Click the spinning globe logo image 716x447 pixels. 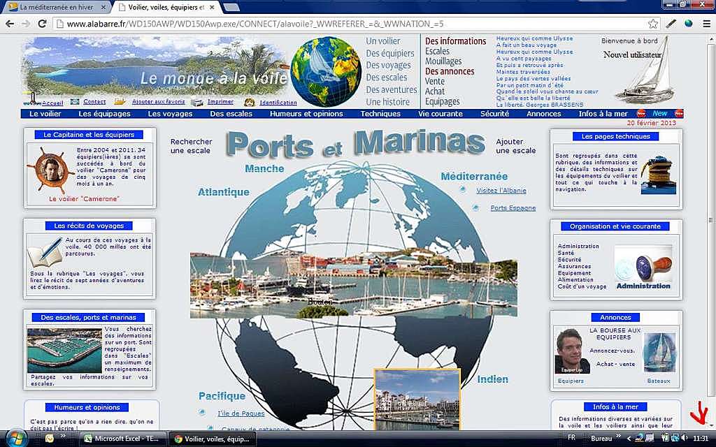click(326, 72)
